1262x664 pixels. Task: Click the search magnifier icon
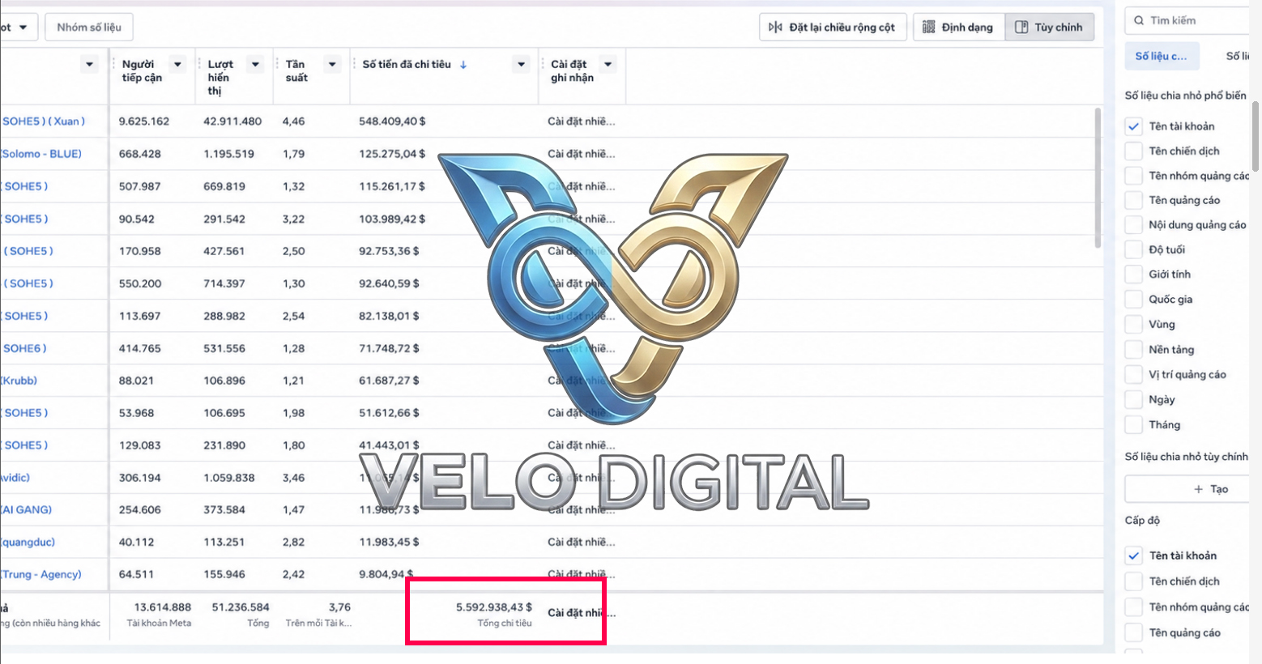1139,20
